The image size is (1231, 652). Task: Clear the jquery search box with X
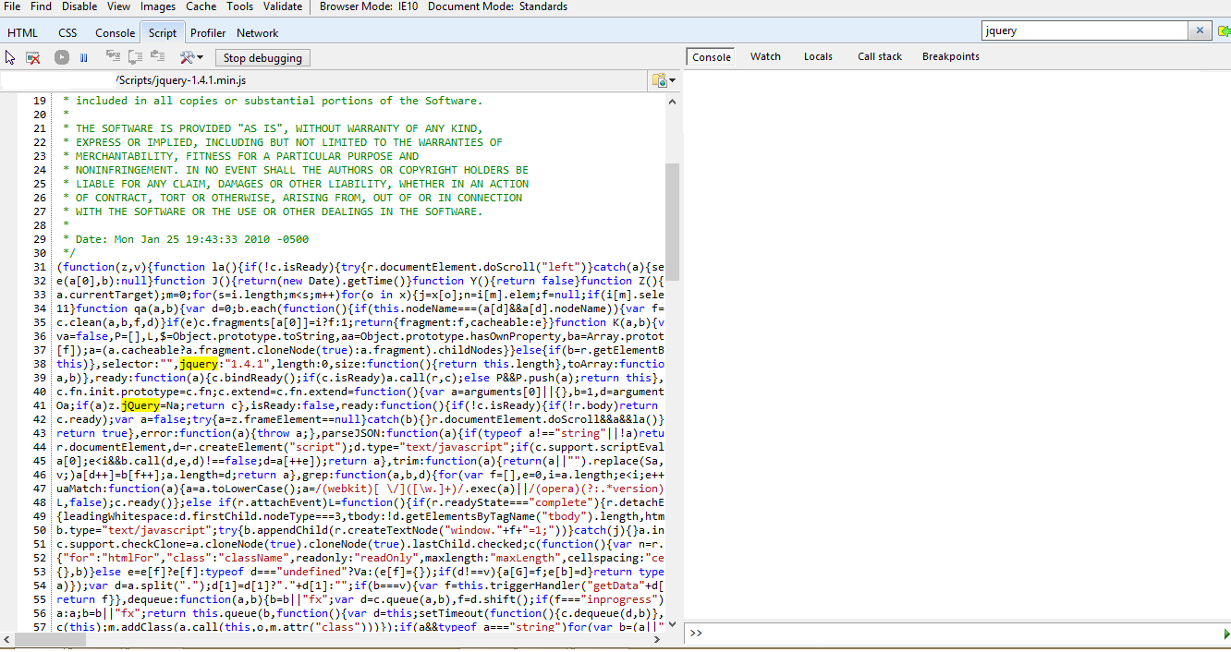pyautogui.click(x=1200, y=30)
